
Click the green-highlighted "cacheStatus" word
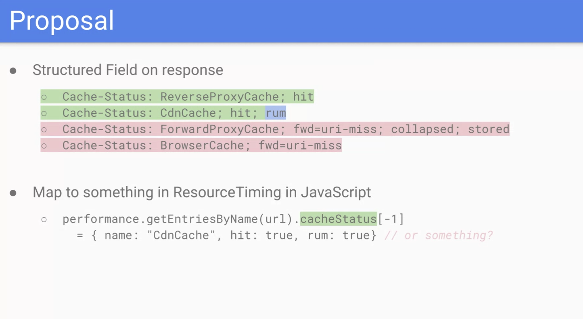(x=338, y=219)
